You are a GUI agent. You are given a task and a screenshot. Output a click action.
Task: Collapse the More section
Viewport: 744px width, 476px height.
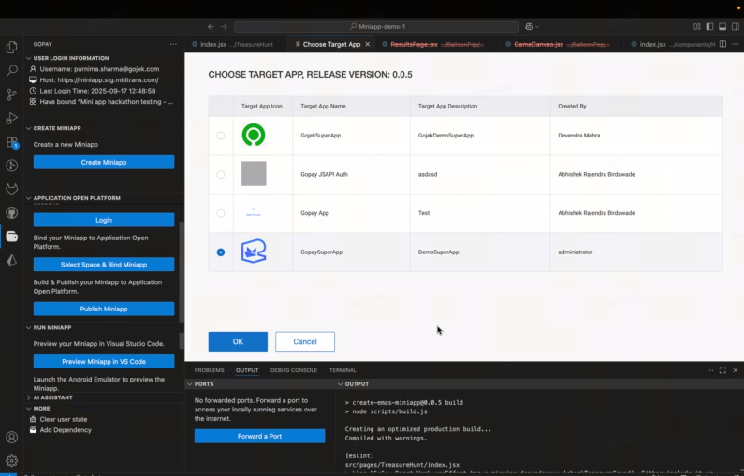click(x=28, y=409)
